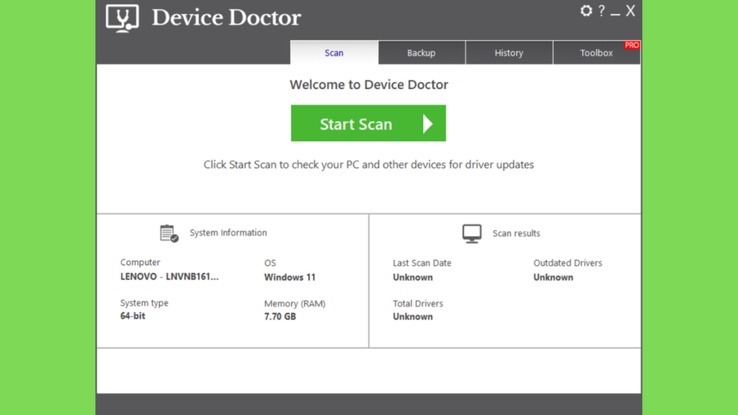Switch to the Scan tab

334,53
